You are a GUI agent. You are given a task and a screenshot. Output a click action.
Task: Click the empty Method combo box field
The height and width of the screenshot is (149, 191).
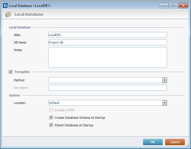coord(105,80)
